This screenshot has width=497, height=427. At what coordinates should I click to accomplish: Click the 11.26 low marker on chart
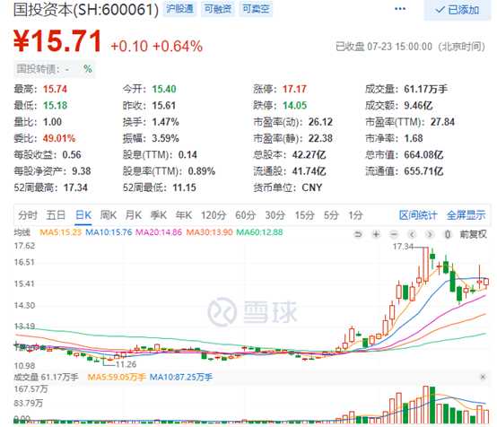(126, 364)
